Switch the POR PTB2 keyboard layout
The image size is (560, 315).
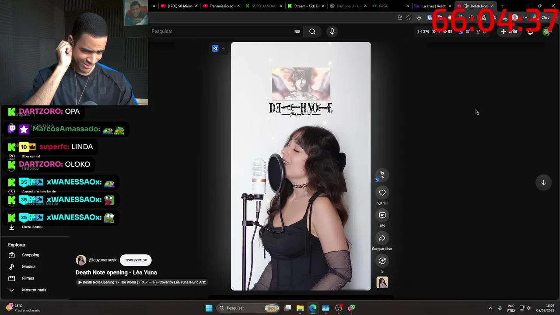point(511,308)
